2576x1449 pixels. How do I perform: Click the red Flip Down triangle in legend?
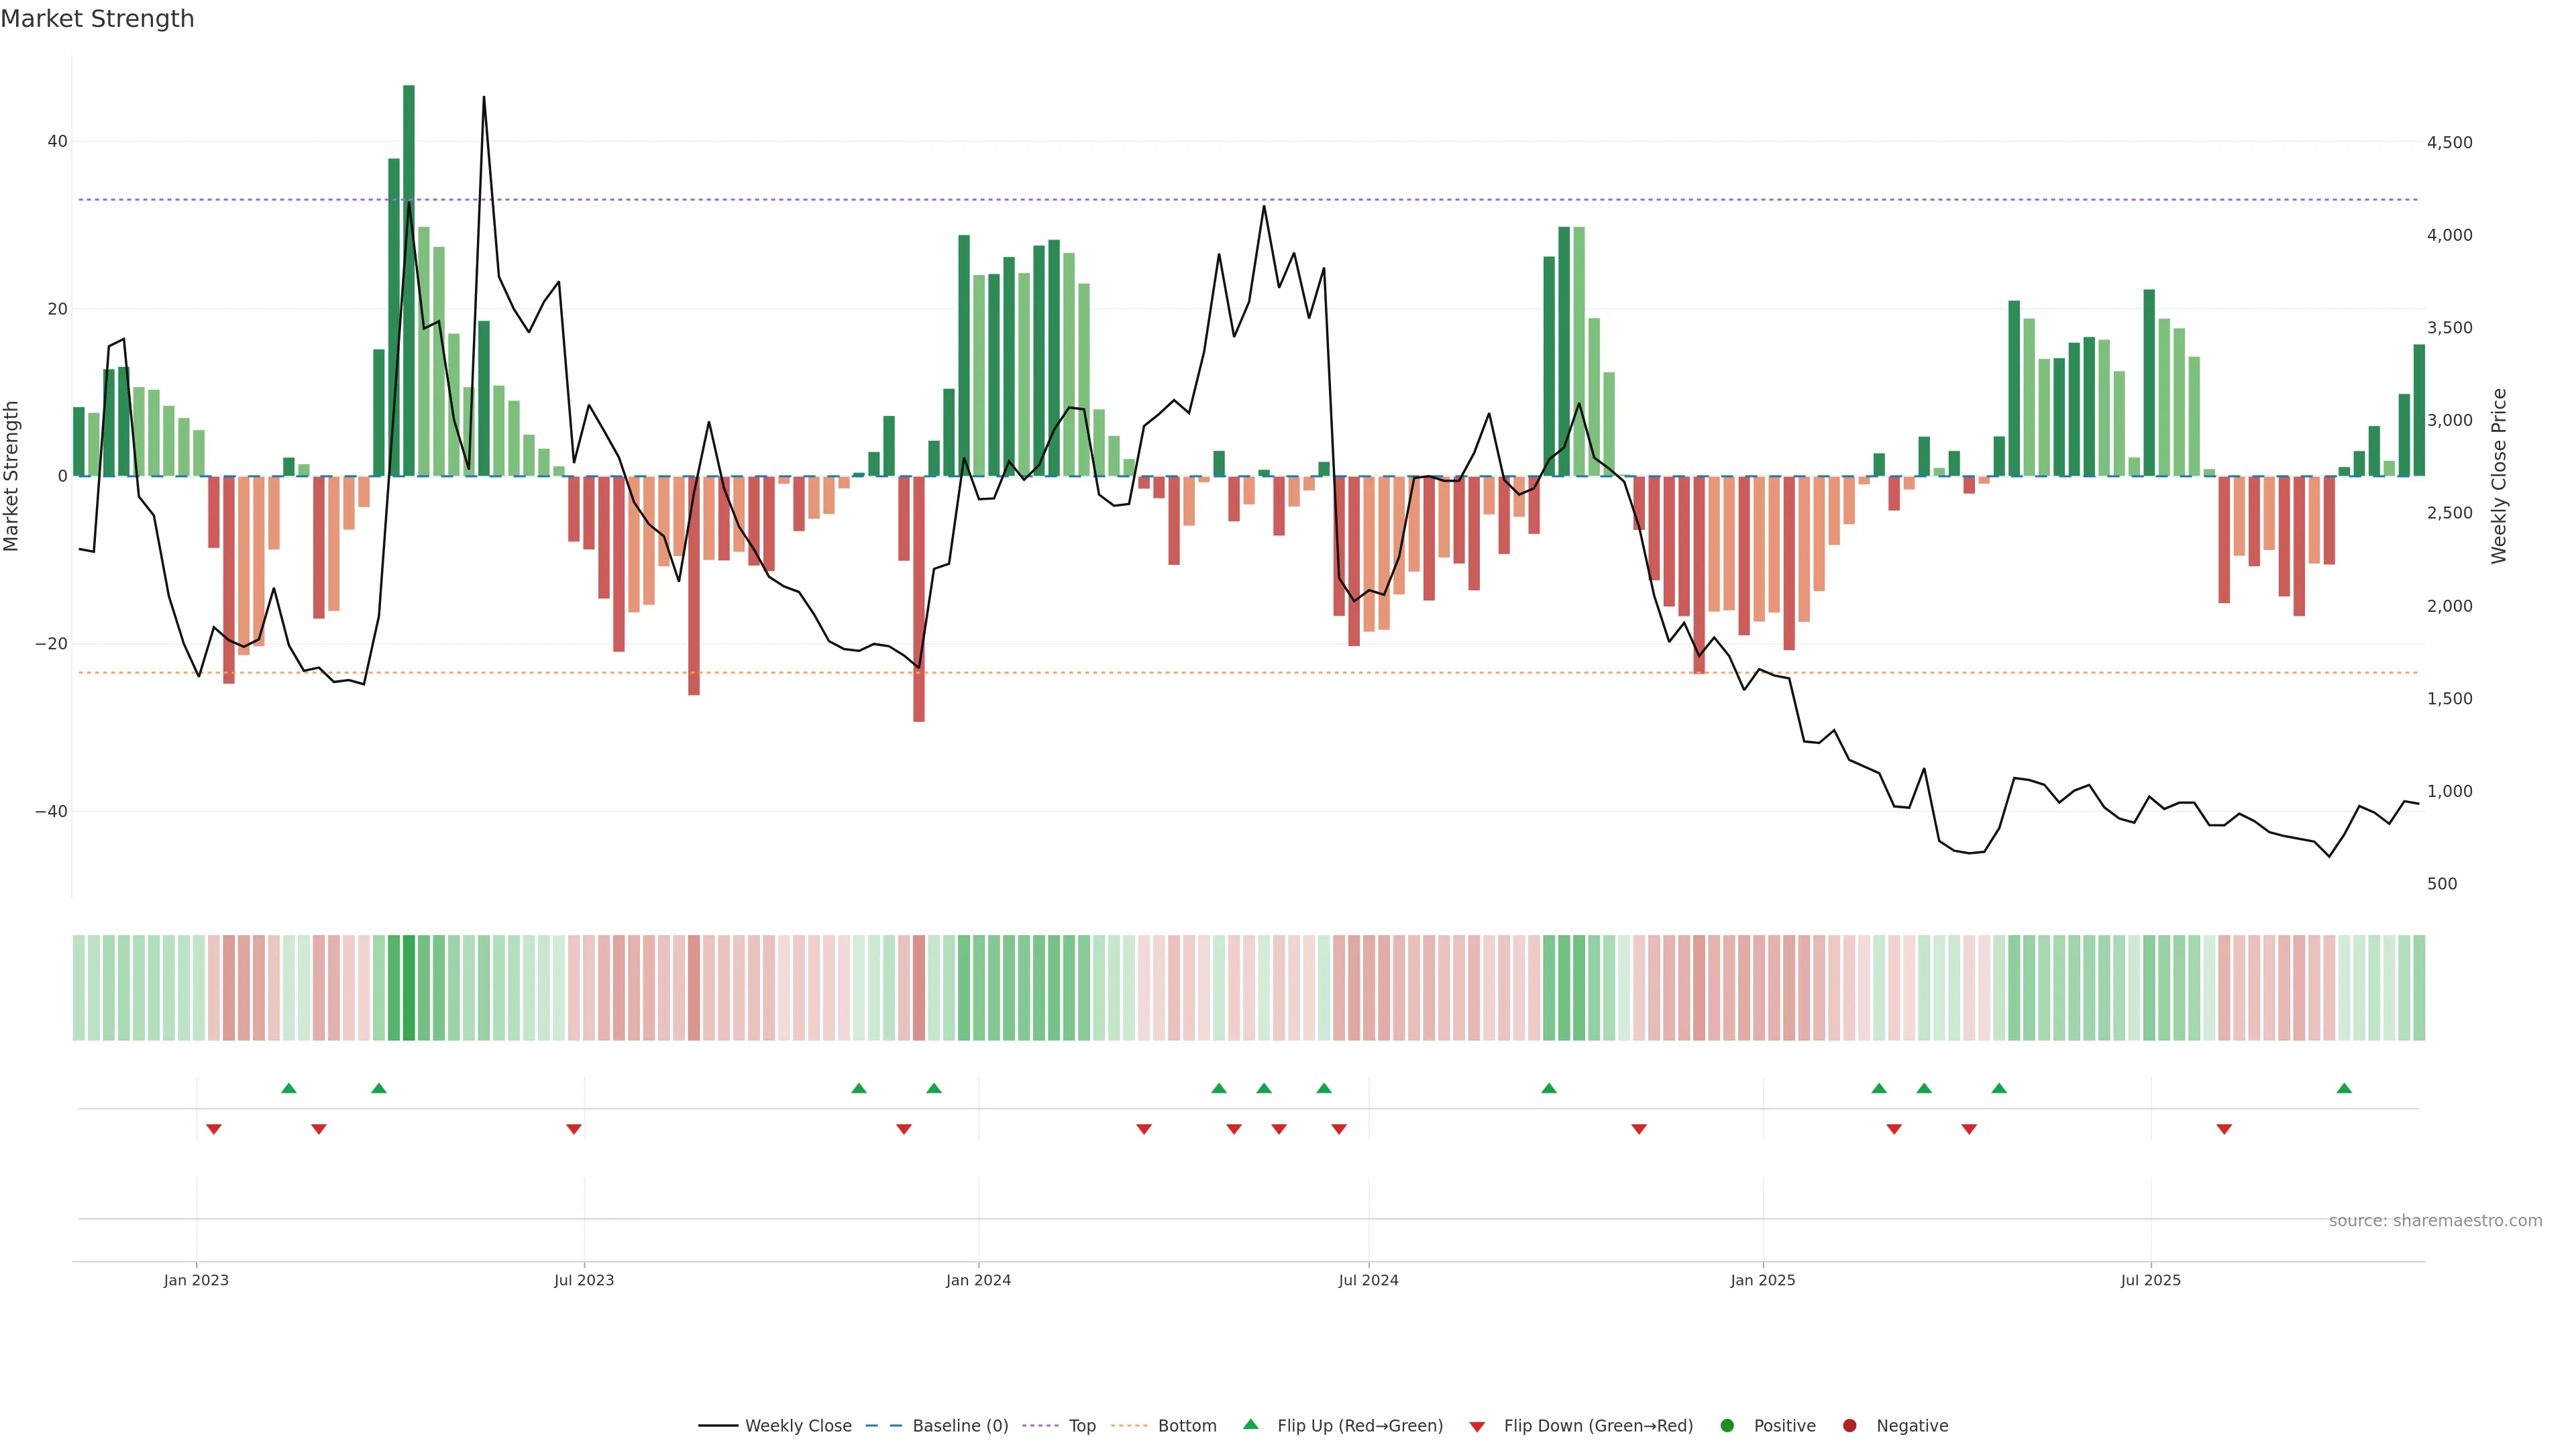(1477, 1427)
